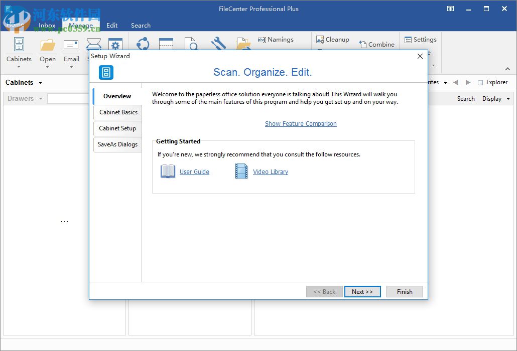This screenshot has width=517, height=351.
Task: Click the Finish button
Action: tap(404, 292)
